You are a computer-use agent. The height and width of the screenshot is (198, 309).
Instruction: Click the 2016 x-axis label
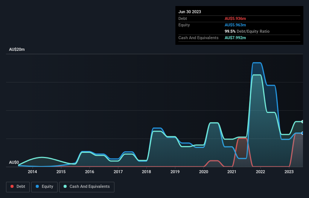90,172
